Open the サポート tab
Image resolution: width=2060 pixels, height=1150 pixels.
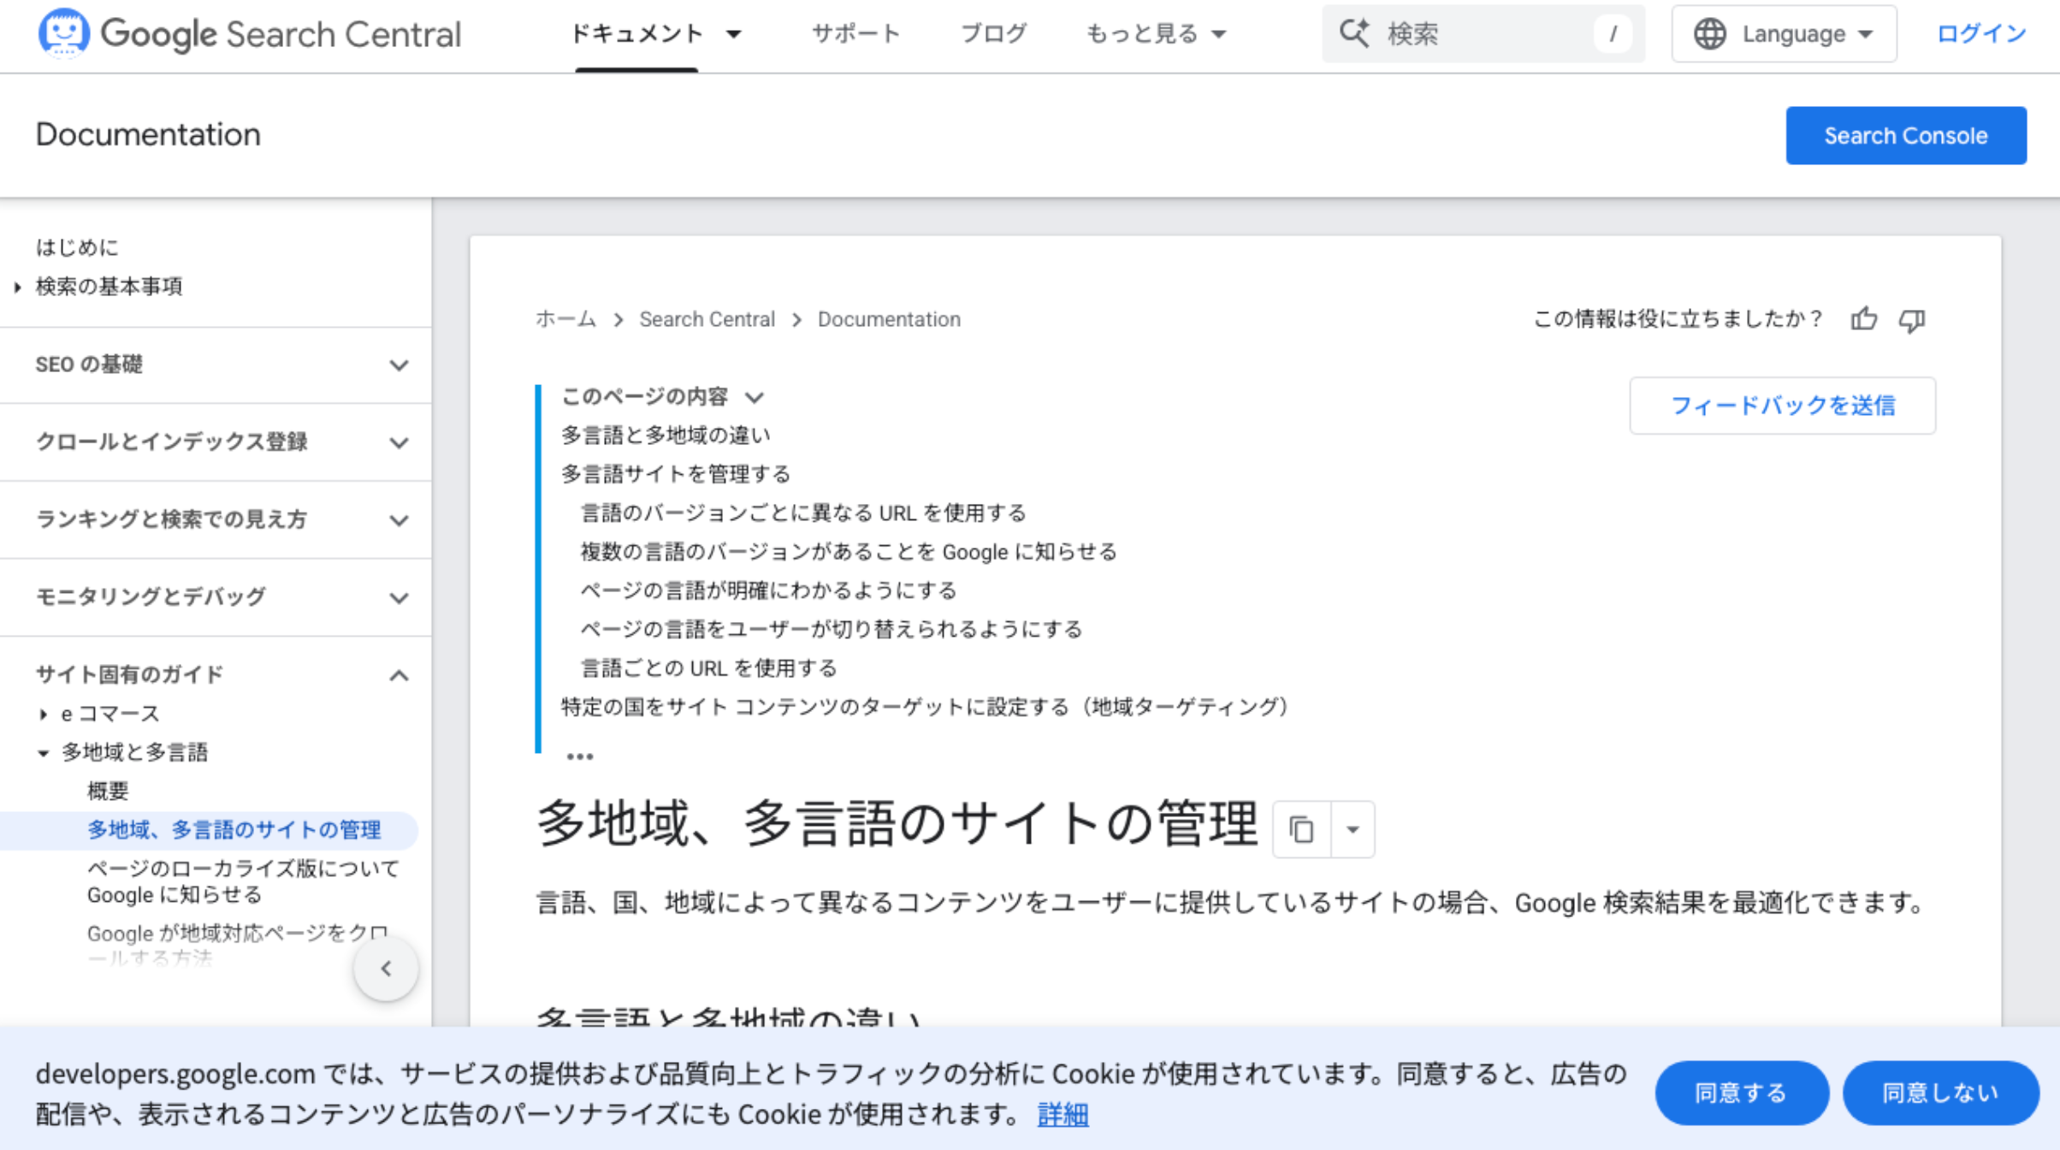click(855, 34)
